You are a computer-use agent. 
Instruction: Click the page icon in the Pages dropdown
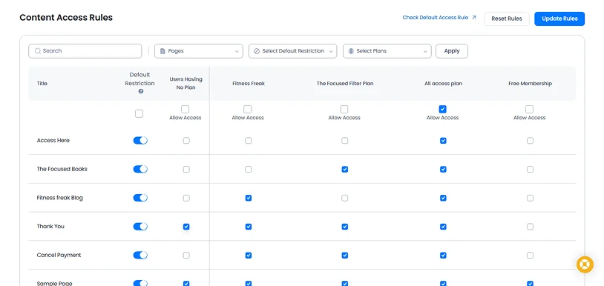163,50
